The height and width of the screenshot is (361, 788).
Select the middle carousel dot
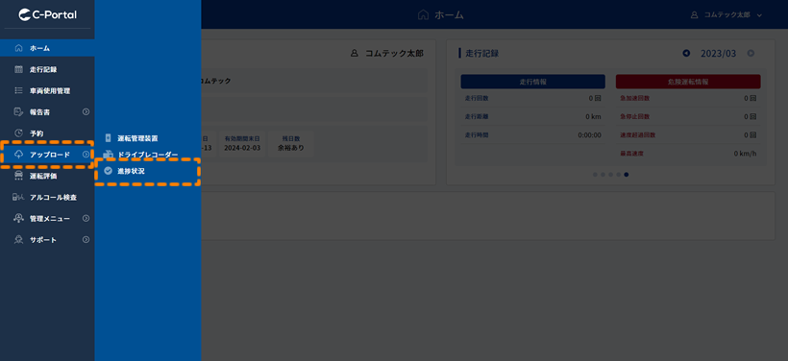click(610, 175)
